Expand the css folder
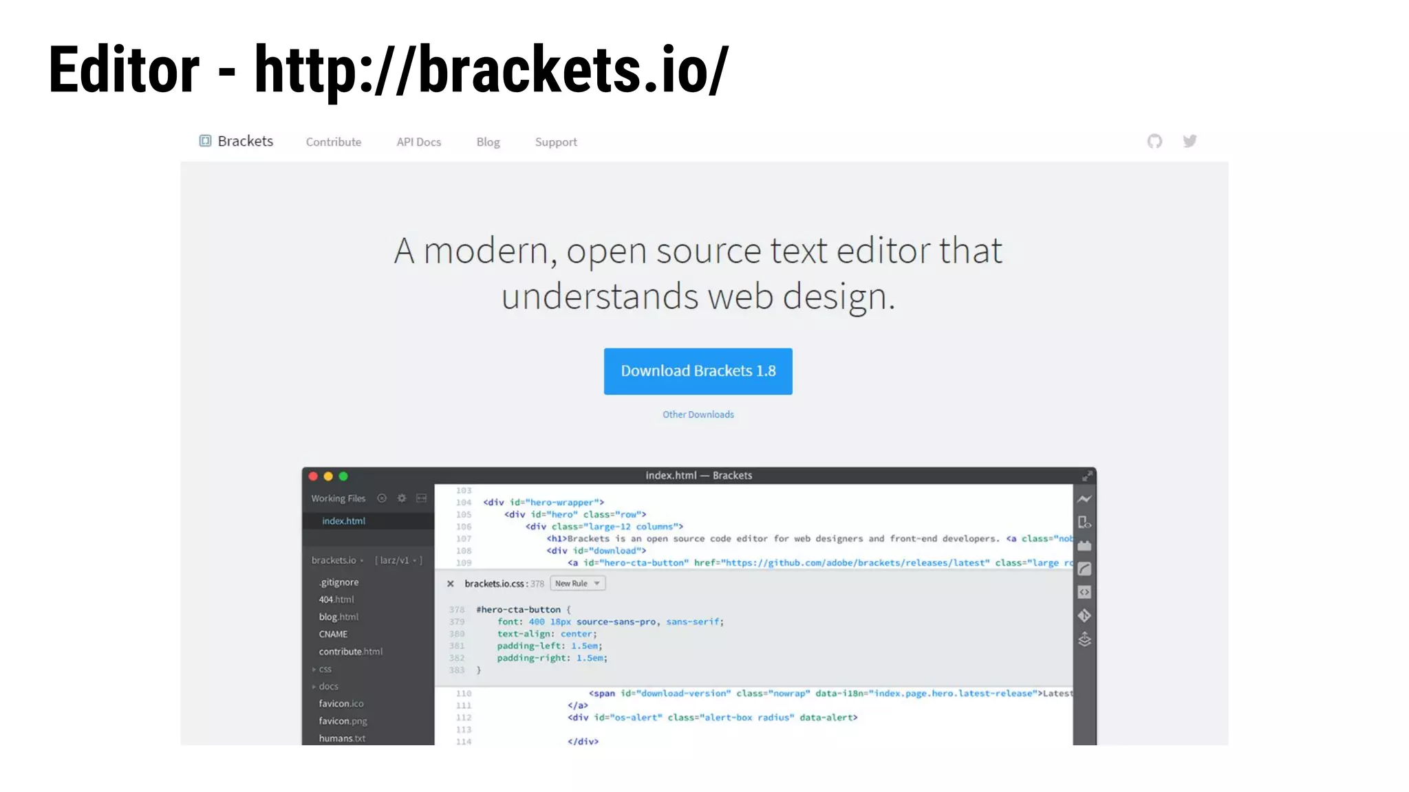This screenshot has width=1409, height=792. point(322,669)
